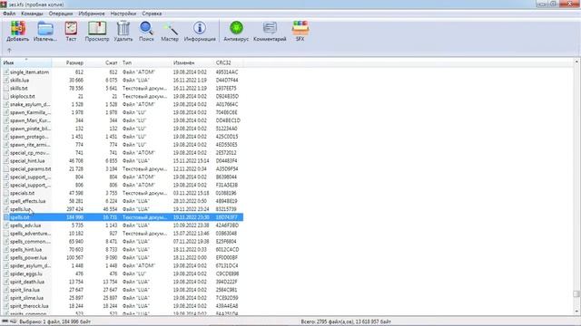This screenshot has height=326, width=581.
Task: Select the spawn_rite_armi... file row
Action: 123,145
